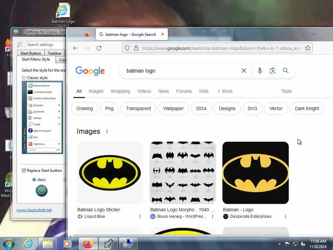Filter by Vector chip
Image resolution: width=333 pixels, height=250 pixels.
pyautogui.click(x=276, y=108)
